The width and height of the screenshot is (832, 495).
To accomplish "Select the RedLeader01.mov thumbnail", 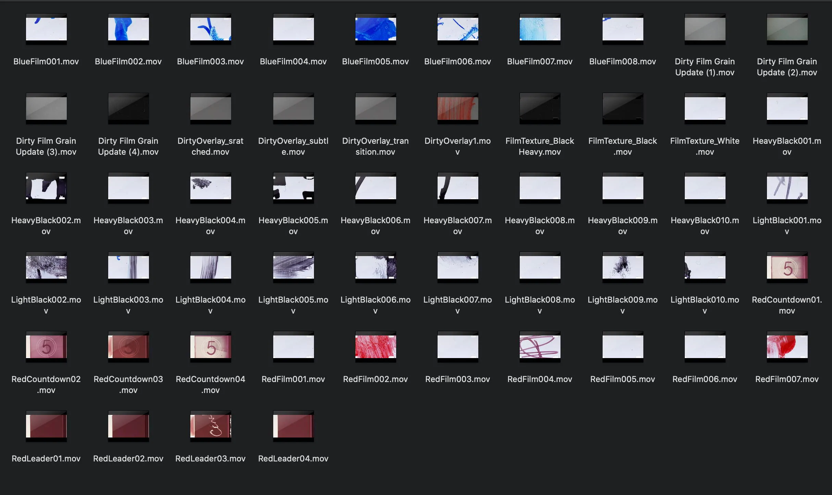I will pyautogui.click(x=46, y=426).
